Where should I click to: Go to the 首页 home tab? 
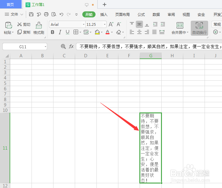(x=11, y=4)
